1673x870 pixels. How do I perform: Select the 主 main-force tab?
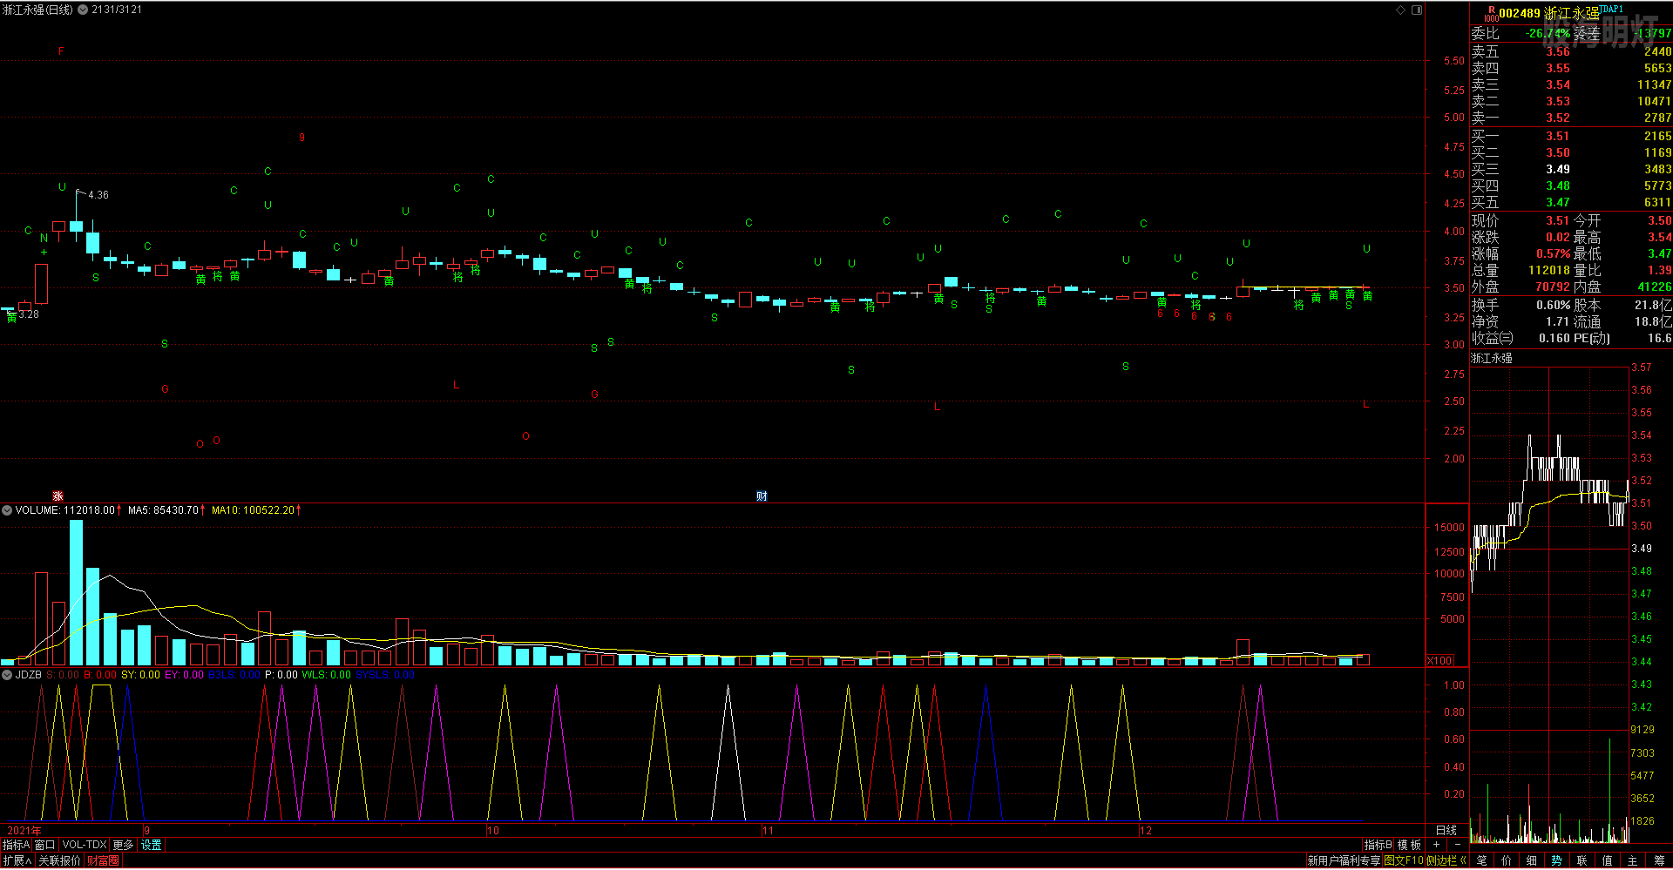[x=1633, y=860]
